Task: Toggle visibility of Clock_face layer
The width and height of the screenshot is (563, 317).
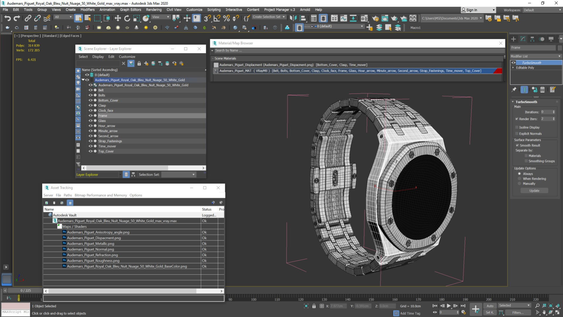Action: 90,110
